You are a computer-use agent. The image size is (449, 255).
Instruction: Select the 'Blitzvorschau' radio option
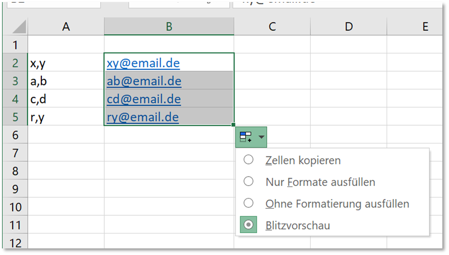tap(249, 225)
